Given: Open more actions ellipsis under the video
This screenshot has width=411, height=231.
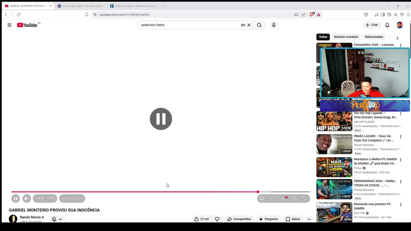Looking at the screenshot, I should [x=309, y=219].
